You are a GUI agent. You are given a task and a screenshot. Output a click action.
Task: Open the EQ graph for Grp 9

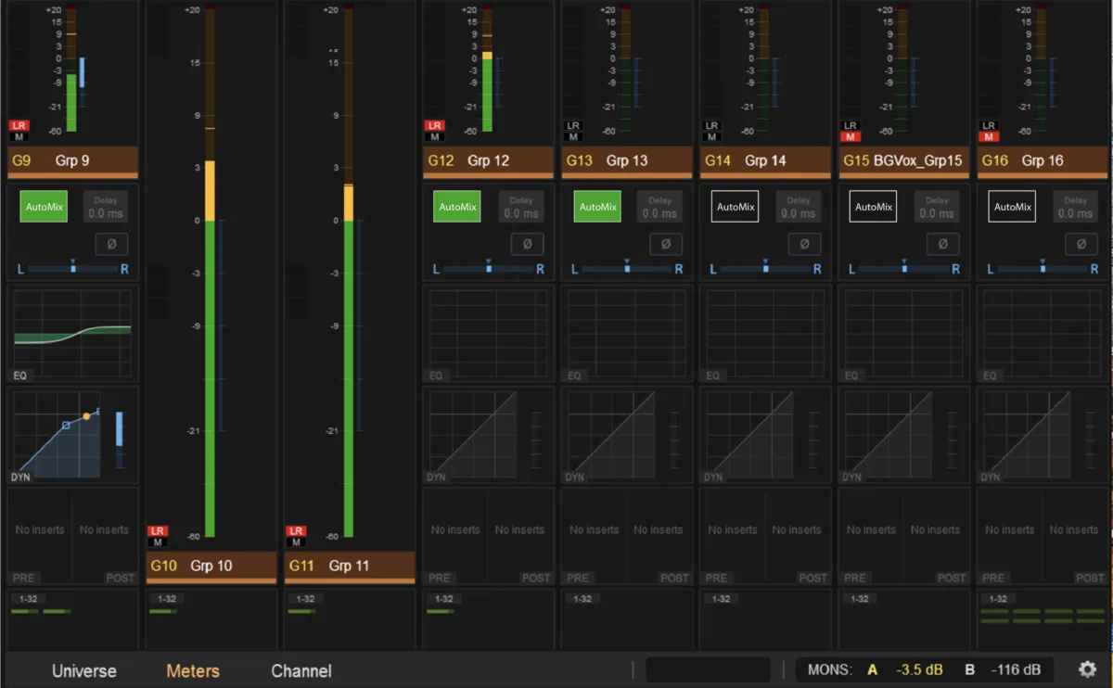[72, 335]
